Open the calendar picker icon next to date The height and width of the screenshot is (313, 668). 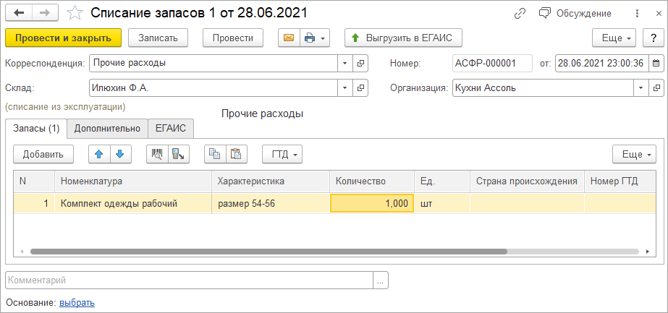[x=656, y=64]
